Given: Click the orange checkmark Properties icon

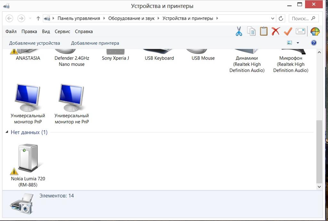Looking at the screenshot, I should tap(288, 31).
